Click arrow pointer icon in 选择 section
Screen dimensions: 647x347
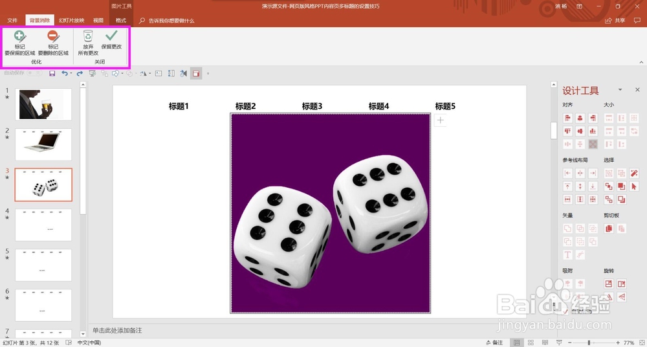click(x=634, y=186)
